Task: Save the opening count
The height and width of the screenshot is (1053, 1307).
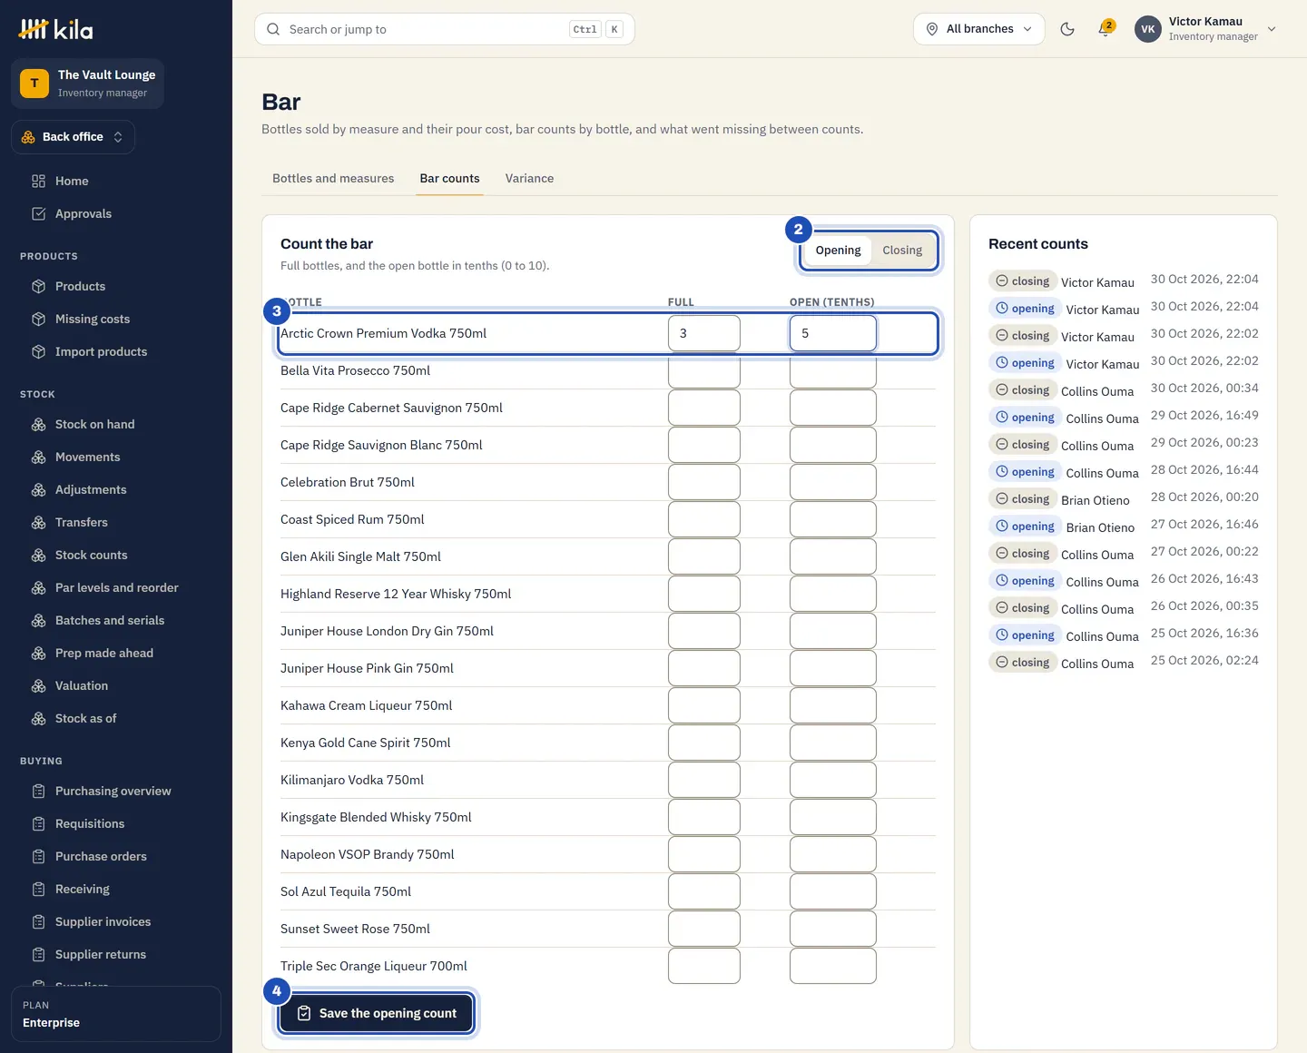Action: (x=377, y=1013)
